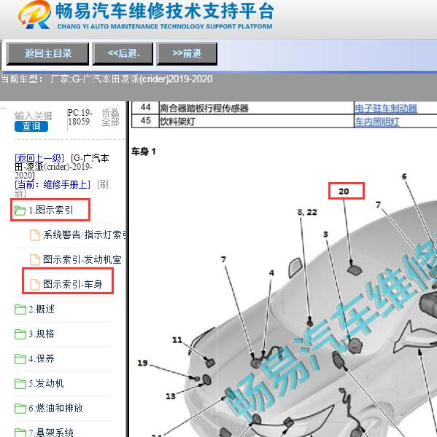This screenshot has width=437, height=437.
Task: Select the 1.图示索引 tree label
Action: click(x=51, y=210)
